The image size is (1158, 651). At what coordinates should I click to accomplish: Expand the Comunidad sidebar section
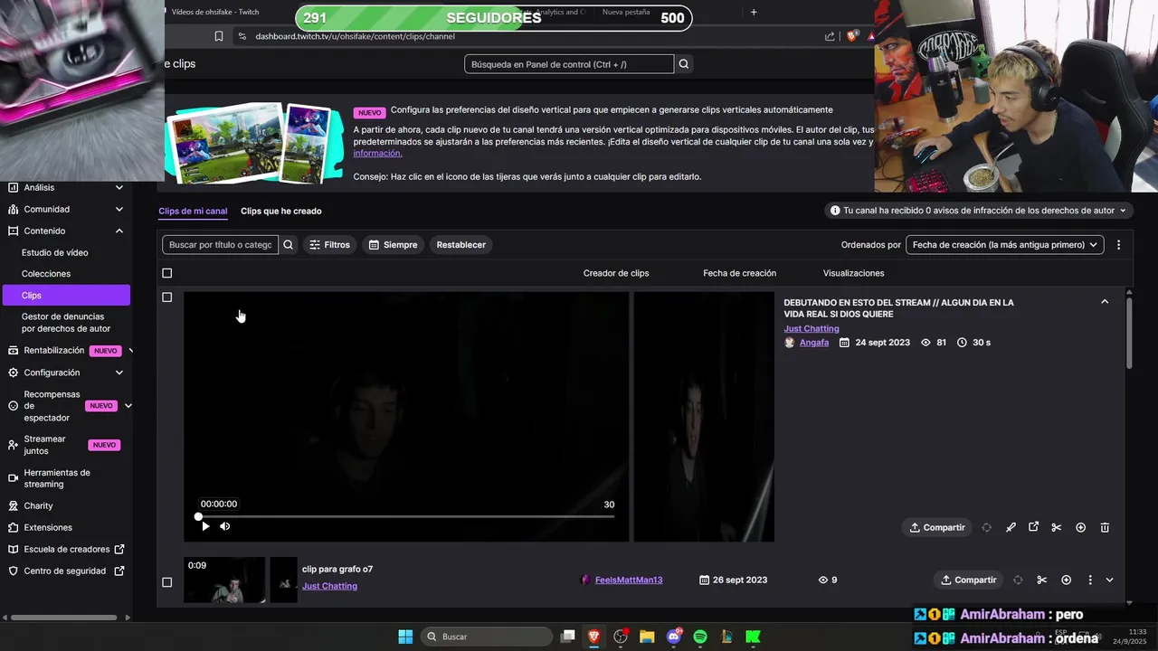(119, 209)
